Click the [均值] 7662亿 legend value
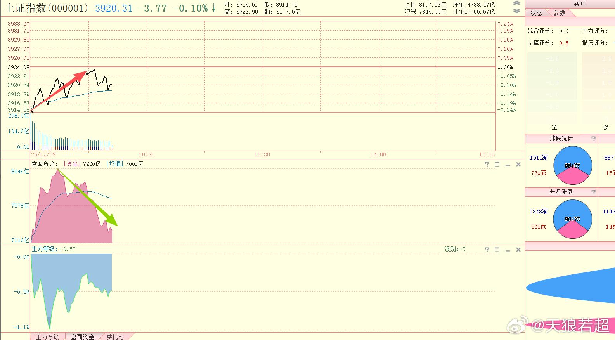The width and height of the screenshot is (615, 340). tap(125, 164)
